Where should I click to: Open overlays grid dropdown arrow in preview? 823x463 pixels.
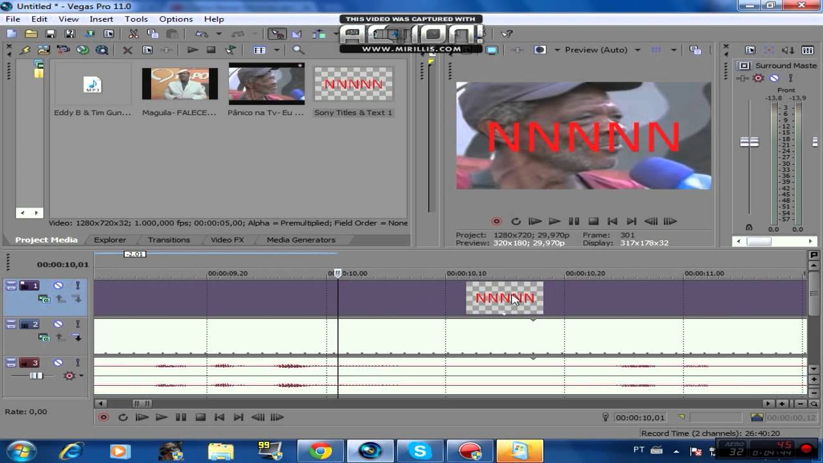pyautogui.click(x=673, y=50)
